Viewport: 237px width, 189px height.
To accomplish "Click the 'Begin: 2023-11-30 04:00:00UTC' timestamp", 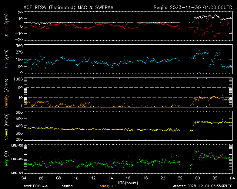I will (193, 7).
